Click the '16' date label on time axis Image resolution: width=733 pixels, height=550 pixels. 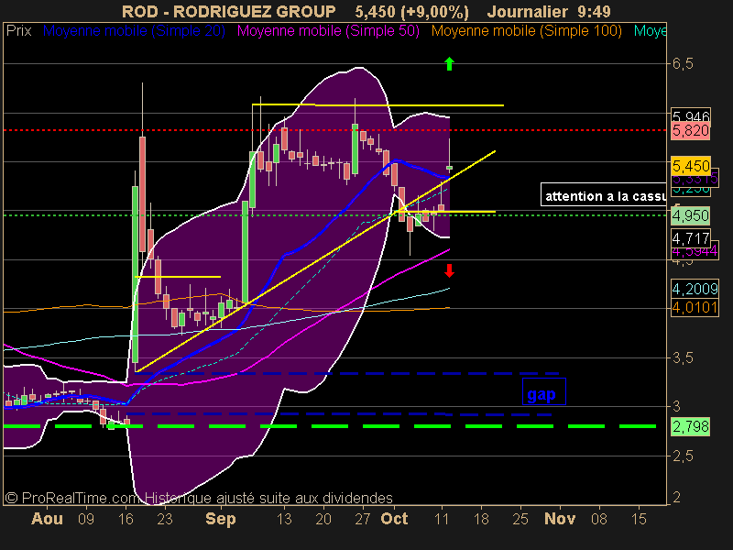click(x=126, y=519)
